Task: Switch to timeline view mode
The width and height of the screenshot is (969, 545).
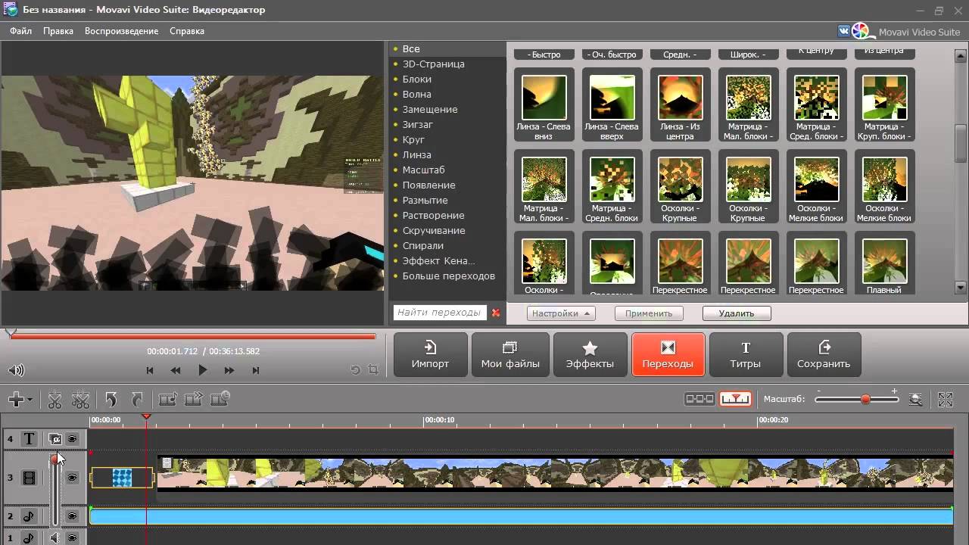Action: (735, 399)
